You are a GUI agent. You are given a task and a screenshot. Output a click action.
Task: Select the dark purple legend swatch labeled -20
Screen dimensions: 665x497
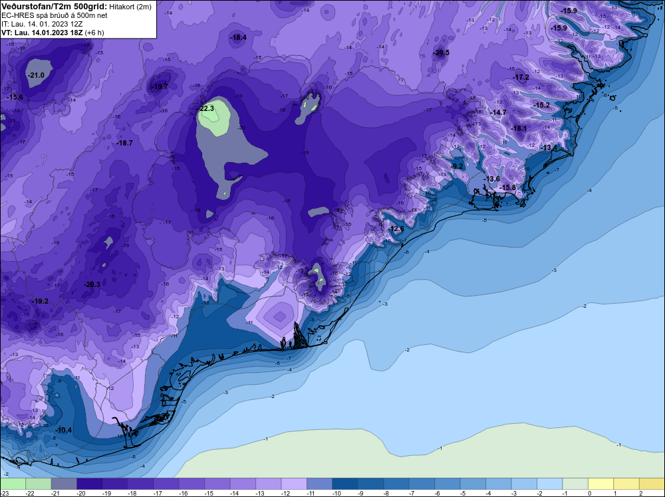(90, 484)
